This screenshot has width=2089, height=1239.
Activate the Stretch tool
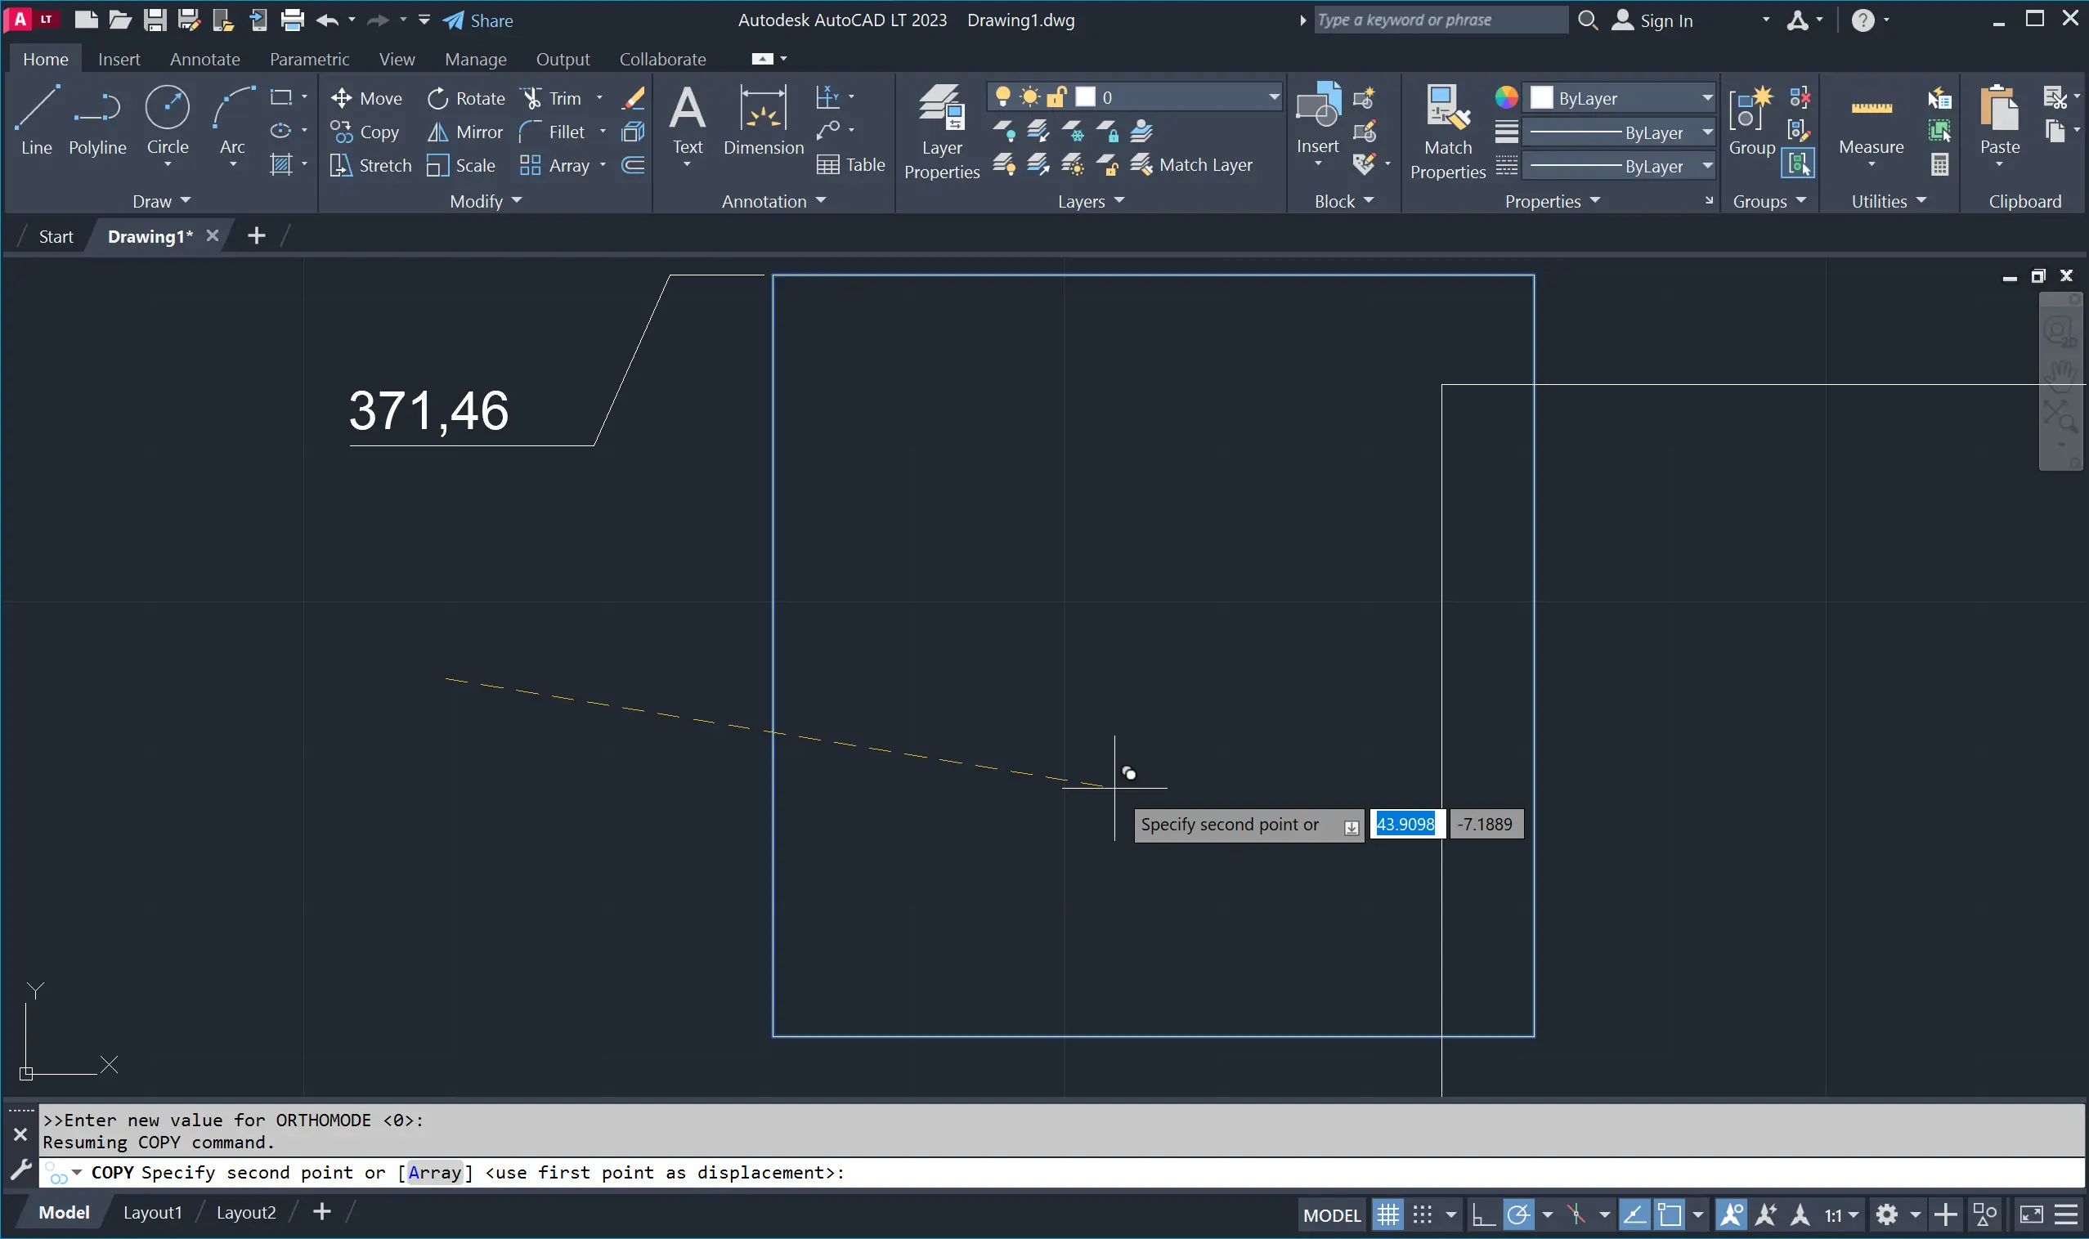tap(371, 165)
